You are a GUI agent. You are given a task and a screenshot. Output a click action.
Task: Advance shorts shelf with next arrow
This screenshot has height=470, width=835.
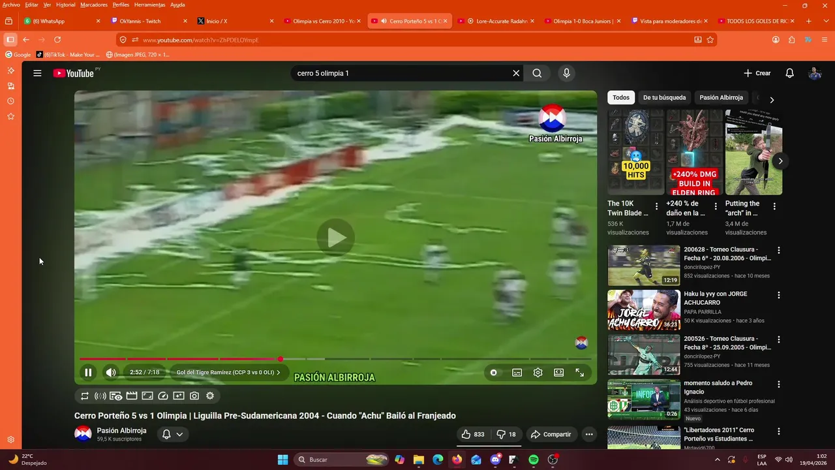point(780,161)
